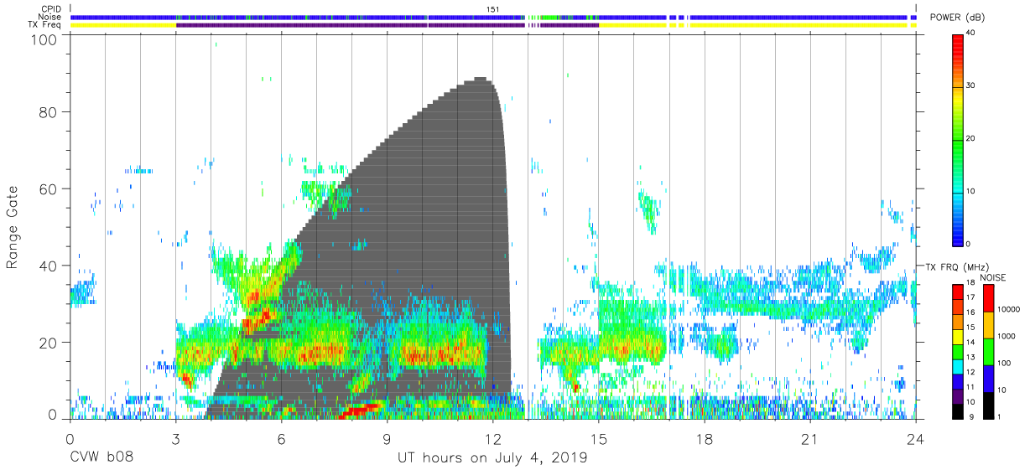Click the NOISE color legend bar
The height and width of the screenshot is (475, 1030).
pos(987,351)
